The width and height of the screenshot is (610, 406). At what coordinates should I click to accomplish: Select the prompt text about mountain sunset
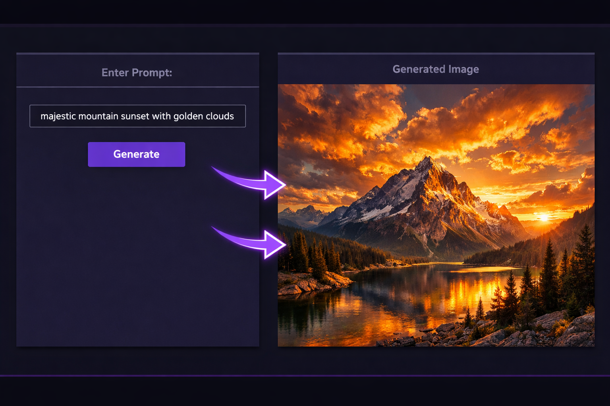[x=137, y=116]
